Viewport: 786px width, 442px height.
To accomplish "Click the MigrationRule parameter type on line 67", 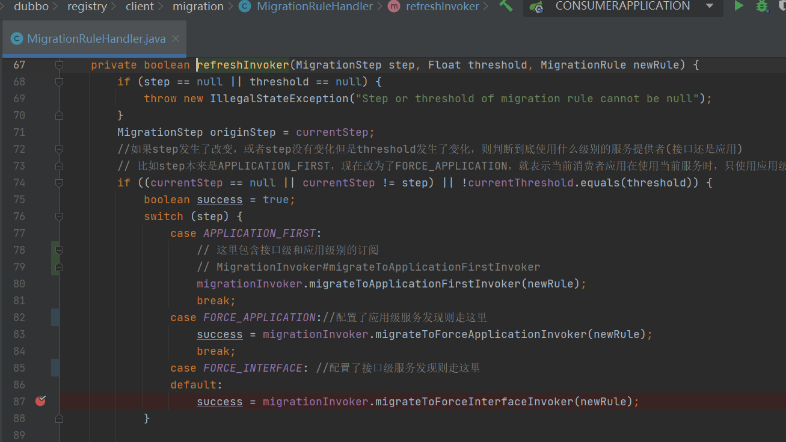I will [x=583, y=65].
